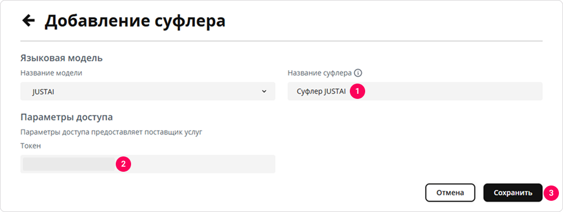Click the Название модели label

pyautogui.click(x=52, y=73)
